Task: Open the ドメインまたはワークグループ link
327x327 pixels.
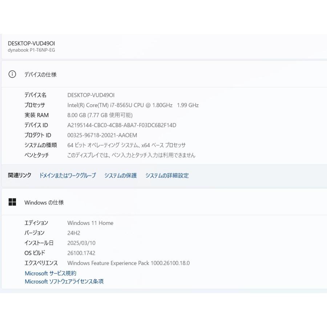Action: (68, 175)
